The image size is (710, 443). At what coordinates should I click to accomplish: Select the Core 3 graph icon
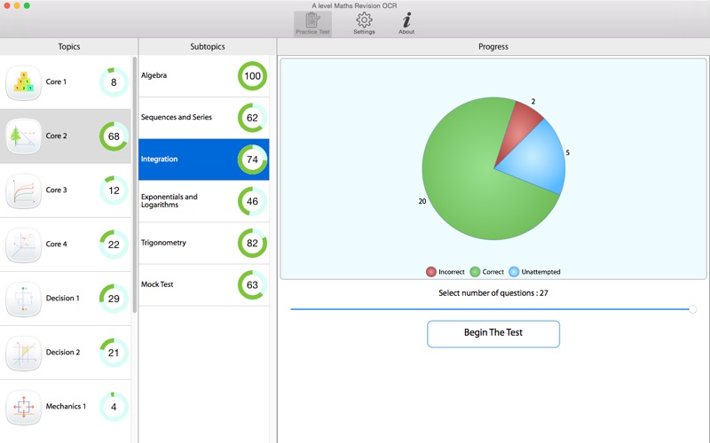pos(24,190)
